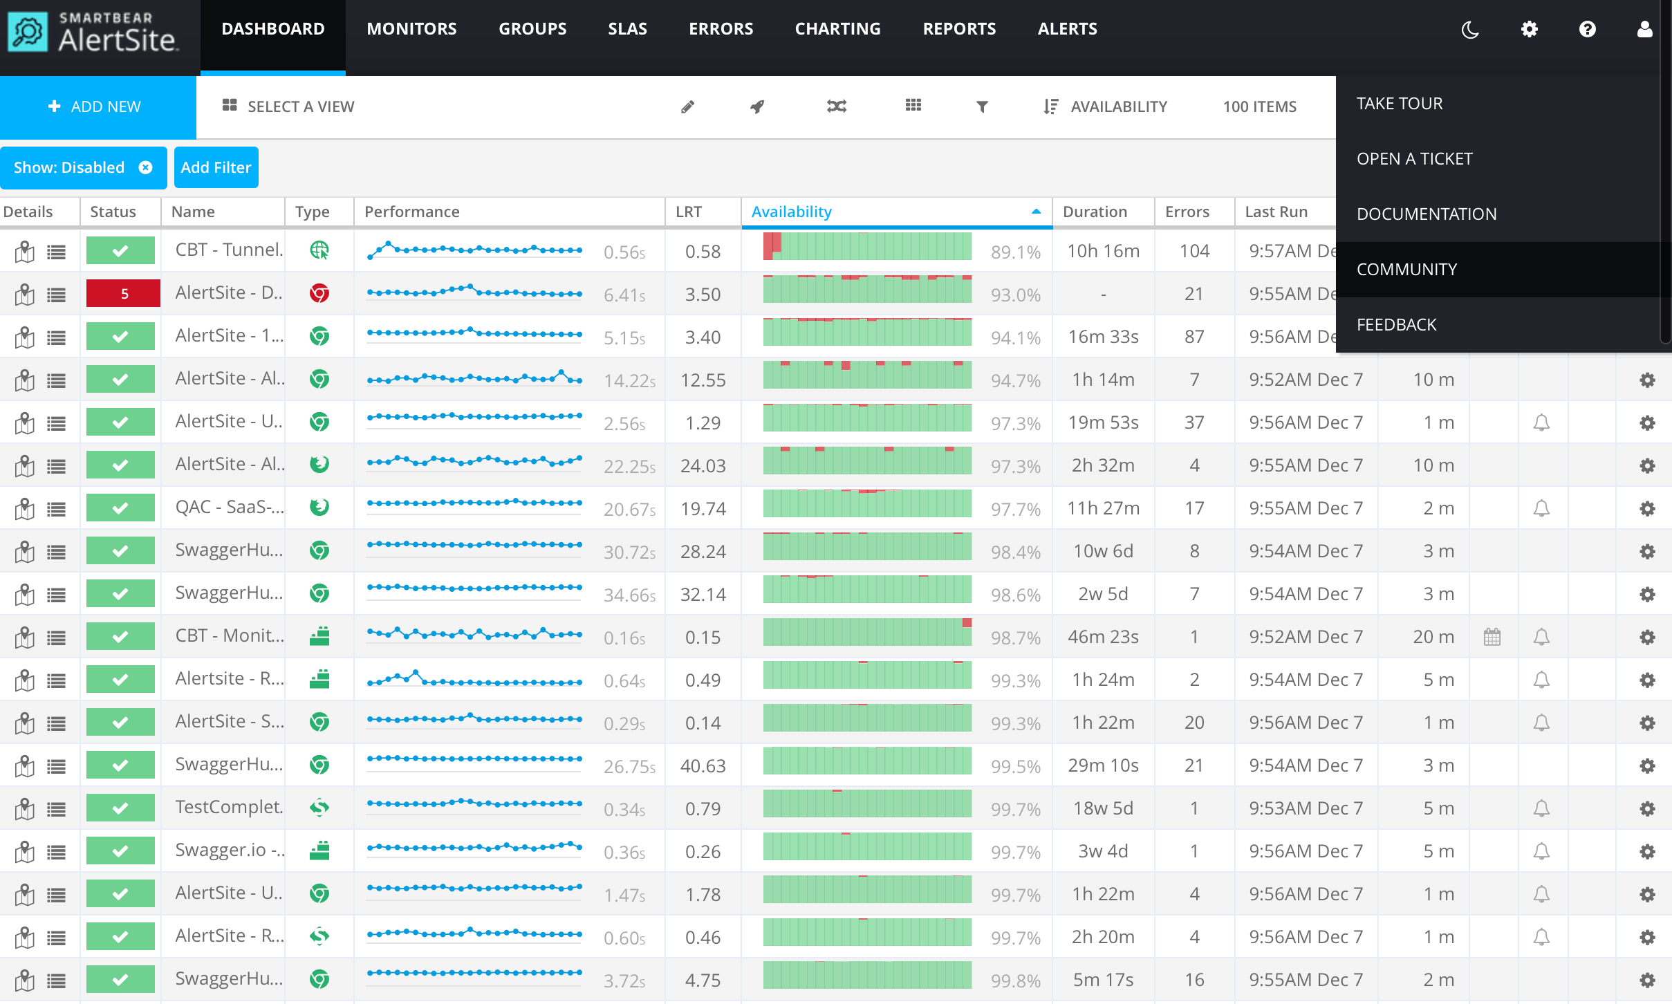Click the Add New button

click(x=95, y=106)
